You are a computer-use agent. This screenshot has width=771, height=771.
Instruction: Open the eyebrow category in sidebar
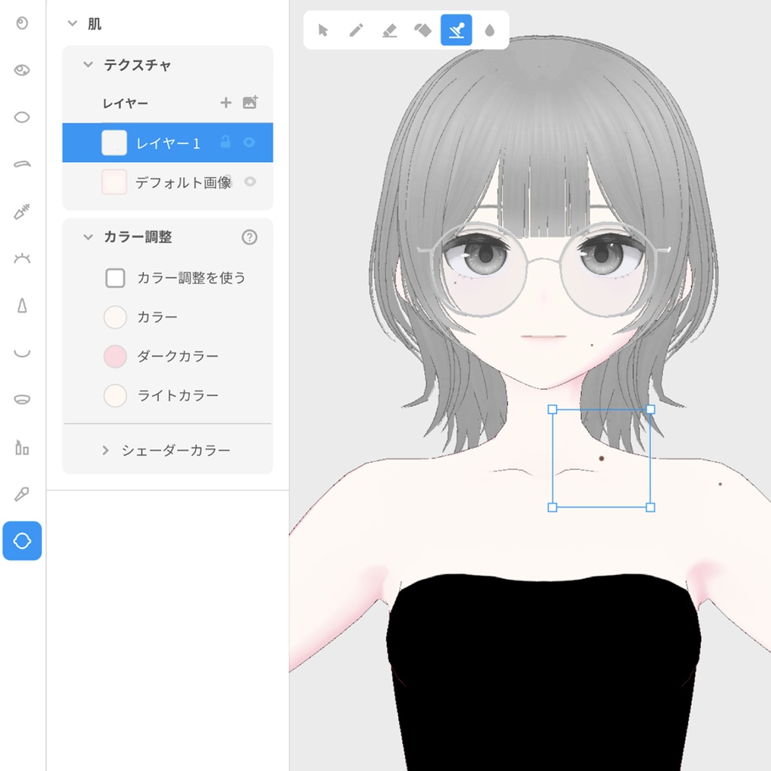point(22,164)
